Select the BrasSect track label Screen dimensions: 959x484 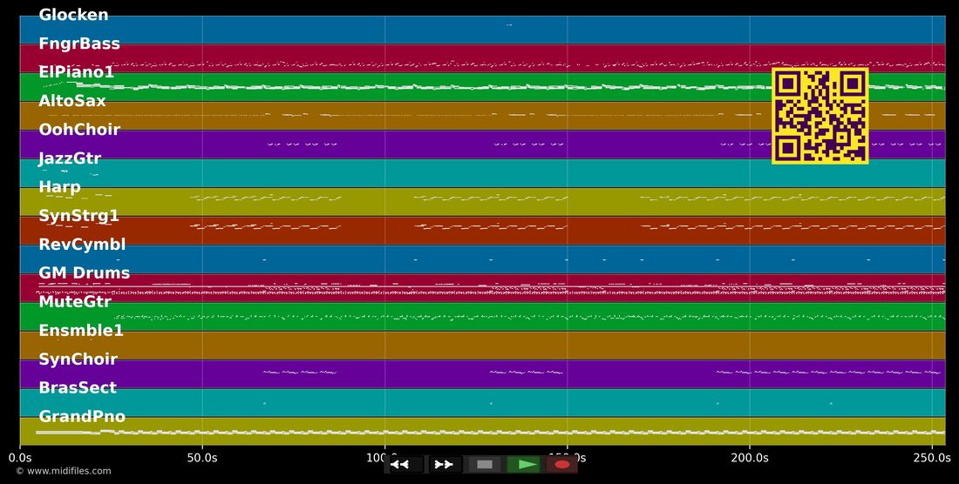coord(78,387)
